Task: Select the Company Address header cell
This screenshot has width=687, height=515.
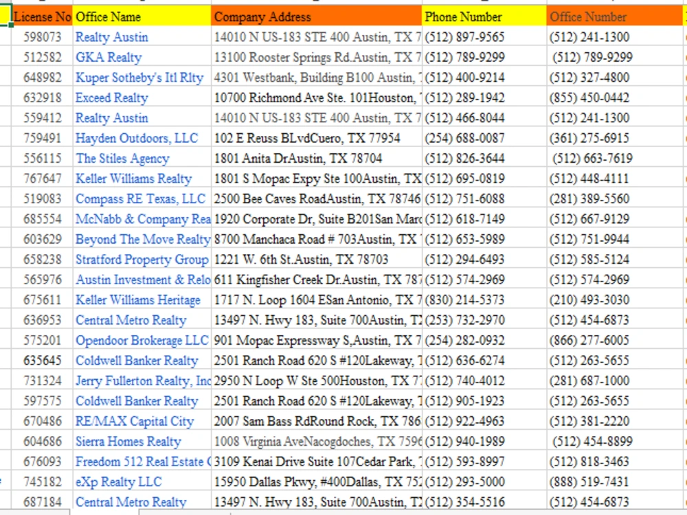Action: coord(316,16)
